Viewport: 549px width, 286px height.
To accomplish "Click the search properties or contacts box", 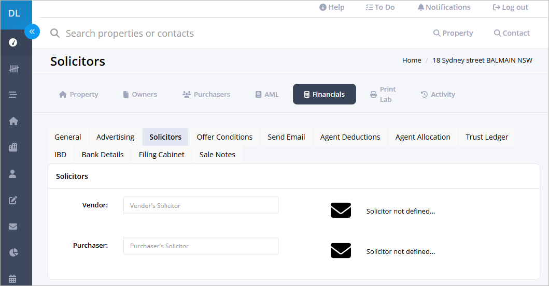I will pos(130,33).
